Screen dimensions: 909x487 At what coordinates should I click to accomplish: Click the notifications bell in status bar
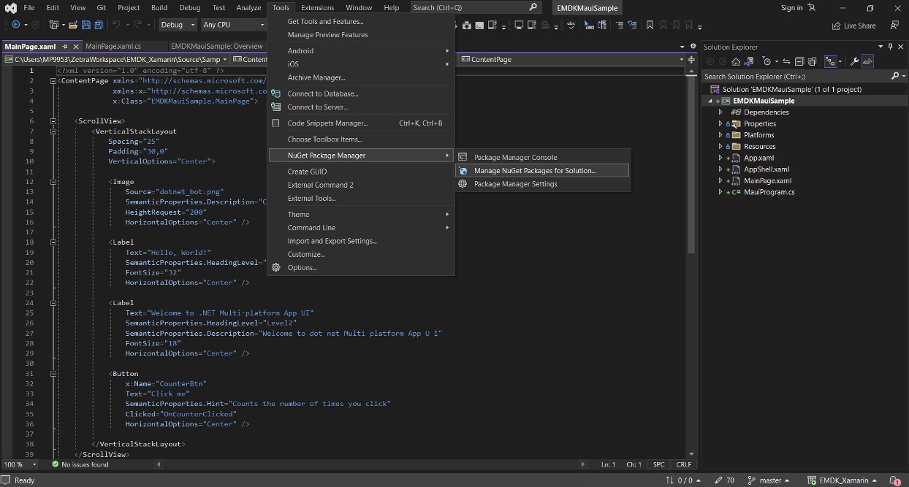(894, 480)
